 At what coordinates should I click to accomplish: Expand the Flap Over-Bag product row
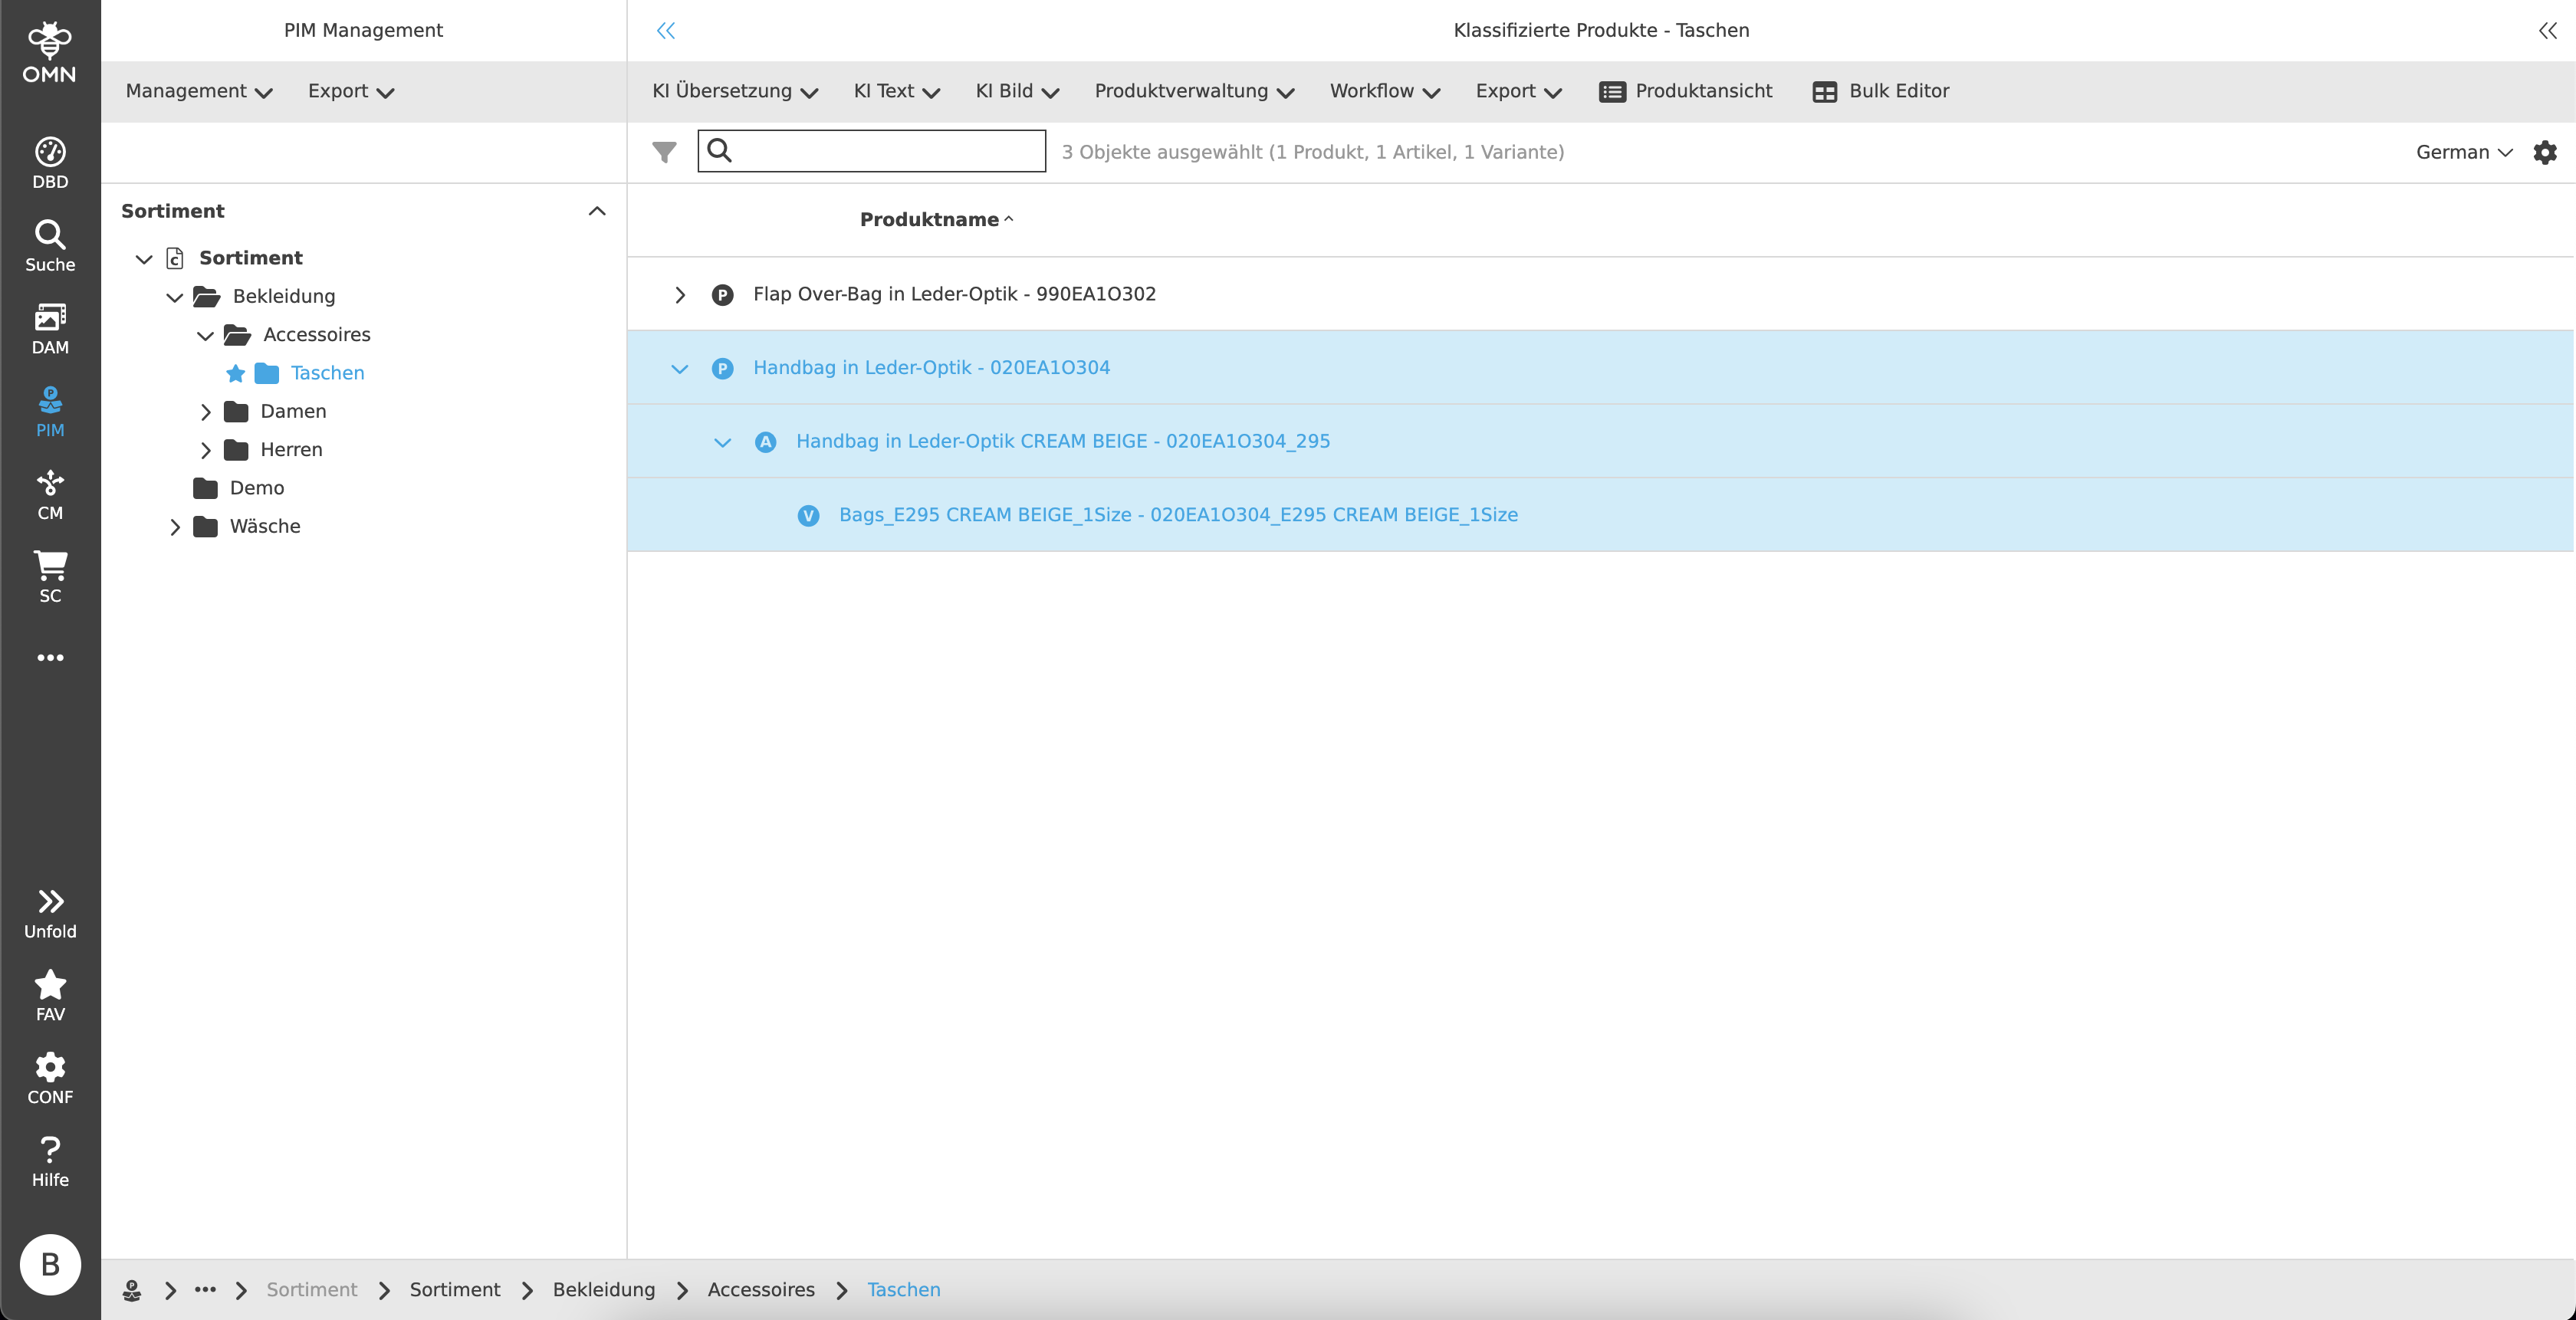680,295
